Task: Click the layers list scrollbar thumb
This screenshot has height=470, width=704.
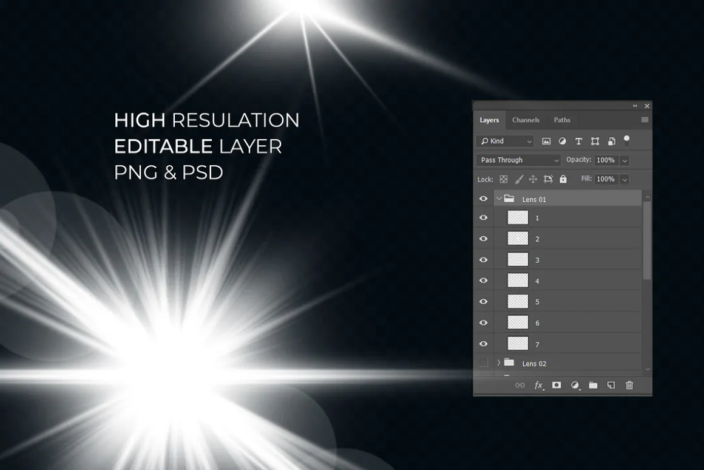Action: pyautogui.click(x=647, y=240)
